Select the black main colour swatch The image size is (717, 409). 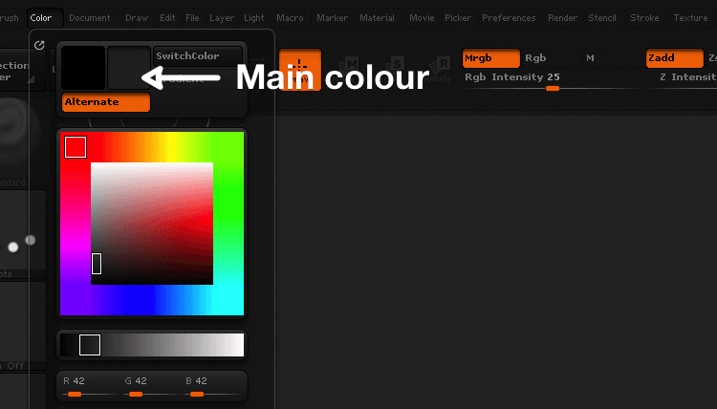pos(83,68)
